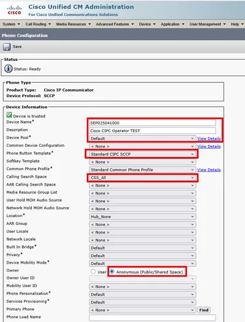The height and width of the screenshot is (322, 245).
Task: Open the User Locale dropdown
Action: [143, 232]
